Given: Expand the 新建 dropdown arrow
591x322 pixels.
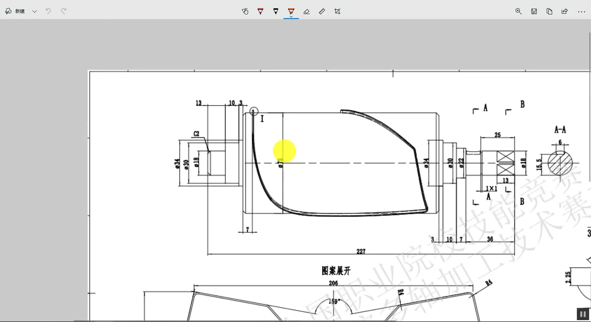Looking at the screenshot, I should coord(34,11).
